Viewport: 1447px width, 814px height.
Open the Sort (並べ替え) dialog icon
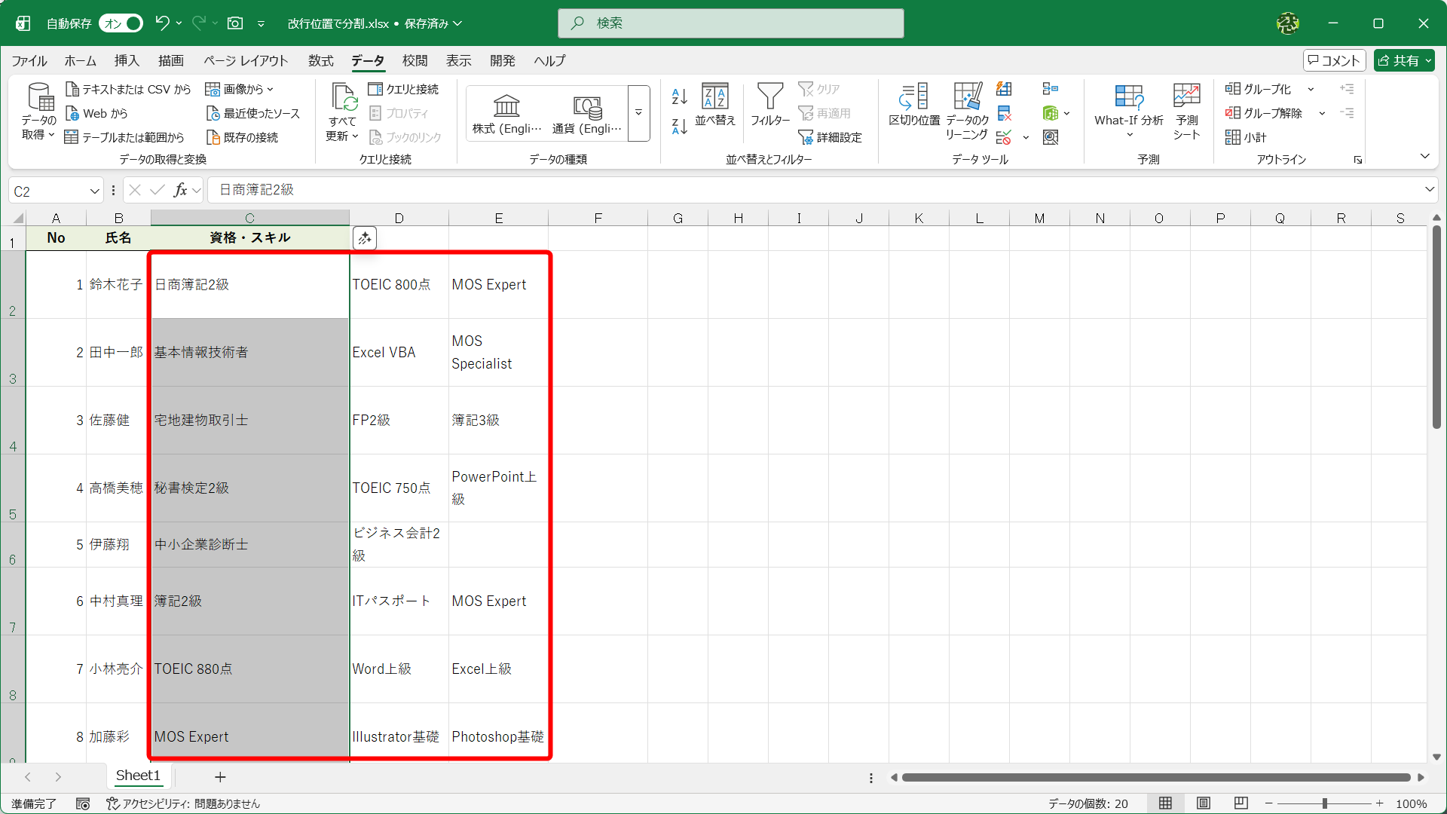[714, 98]
